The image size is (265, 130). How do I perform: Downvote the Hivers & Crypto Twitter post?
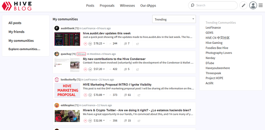tap(90, 121)
